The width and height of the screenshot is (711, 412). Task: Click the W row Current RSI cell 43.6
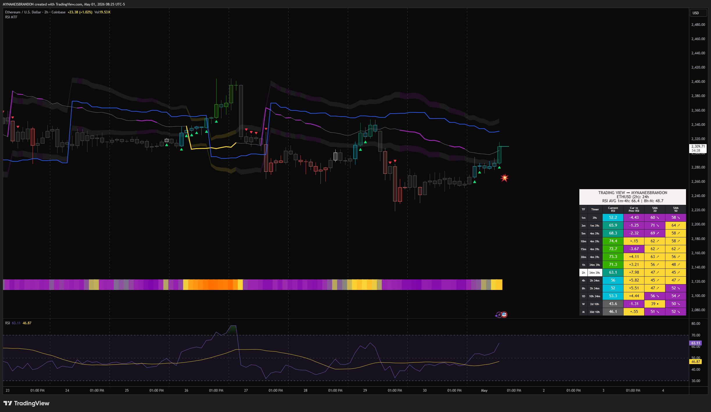point(613,304)
